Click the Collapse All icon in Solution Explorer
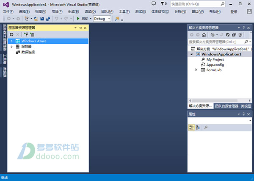Viewport: 254px width, 181px height. 234,35
